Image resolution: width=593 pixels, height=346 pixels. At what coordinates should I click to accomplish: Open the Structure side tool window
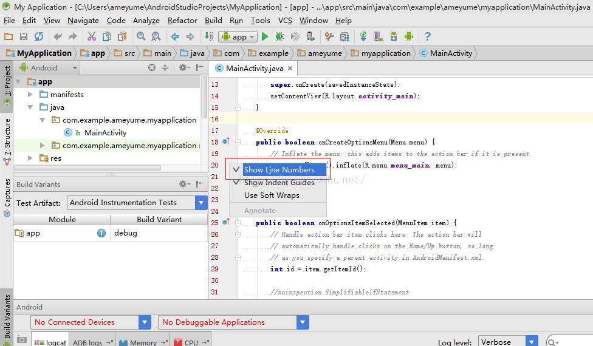(7, 141)
